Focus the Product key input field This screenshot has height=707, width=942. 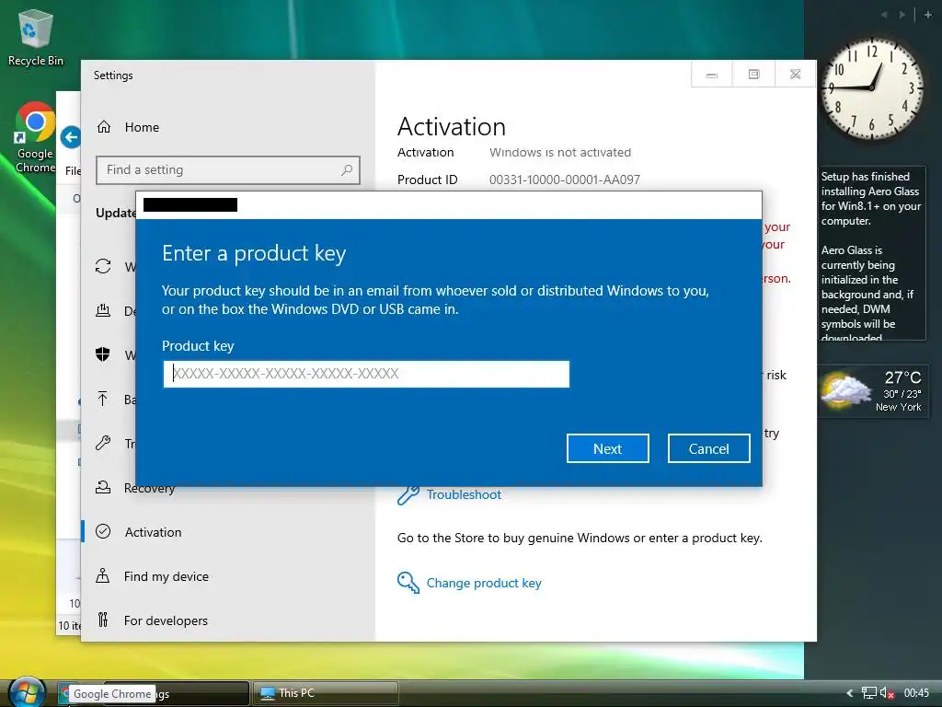(x=366, y=374)
